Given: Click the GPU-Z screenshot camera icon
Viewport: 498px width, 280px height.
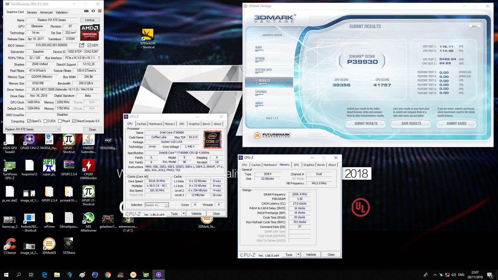Looking at the screenshot, I should (86, 11).
